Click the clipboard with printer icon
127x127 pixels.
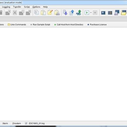click(57, 12)
